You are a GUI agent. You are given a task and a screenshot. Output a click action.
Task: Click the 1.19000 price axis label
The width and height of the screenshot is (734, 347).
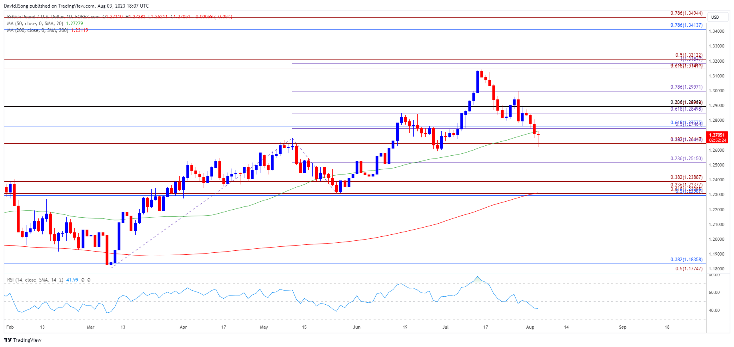(716, 254)
